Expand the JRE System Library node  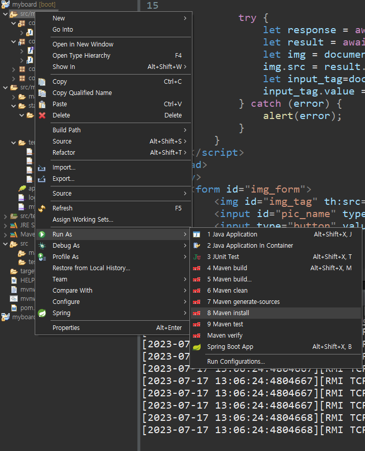[5, 226]
